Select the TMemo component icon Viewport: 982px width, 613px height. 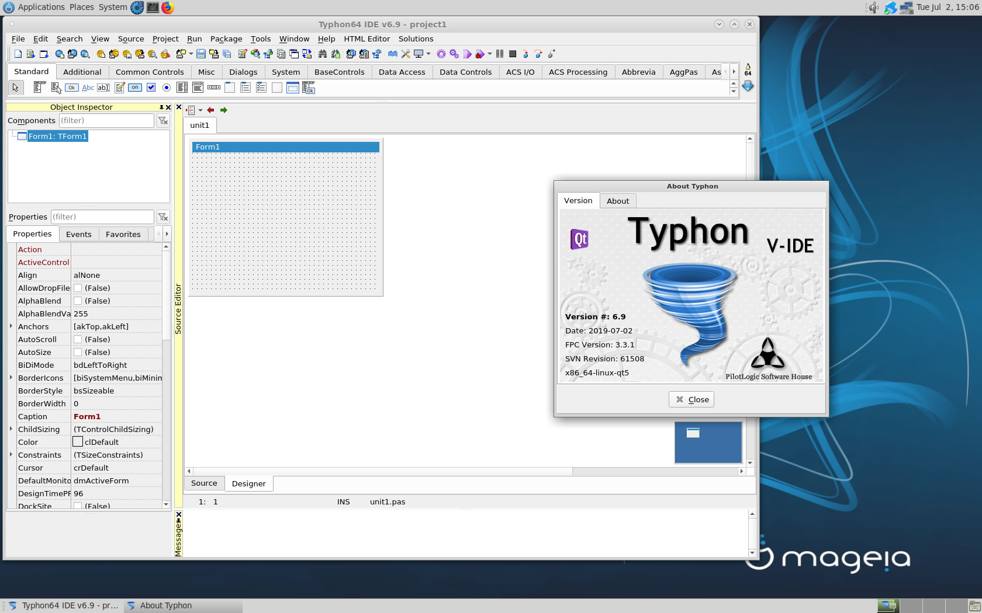click(x=119, y=88)
